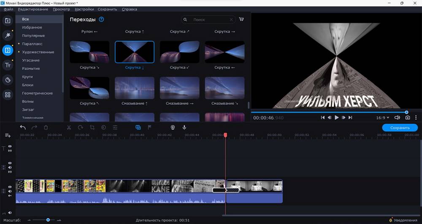
Task: Open the Просмотр menu
Action: click(61, 9)
